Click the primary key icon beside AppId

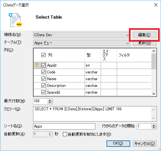coord(37,65)
